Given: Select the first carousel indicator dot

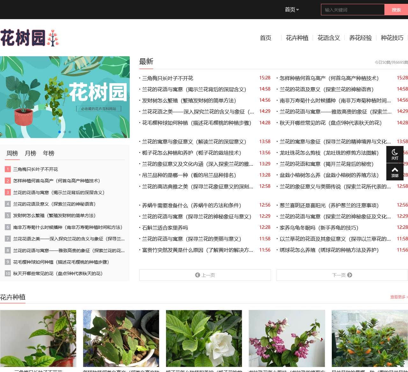Looking at the screenshot, I should coord(59,131).
